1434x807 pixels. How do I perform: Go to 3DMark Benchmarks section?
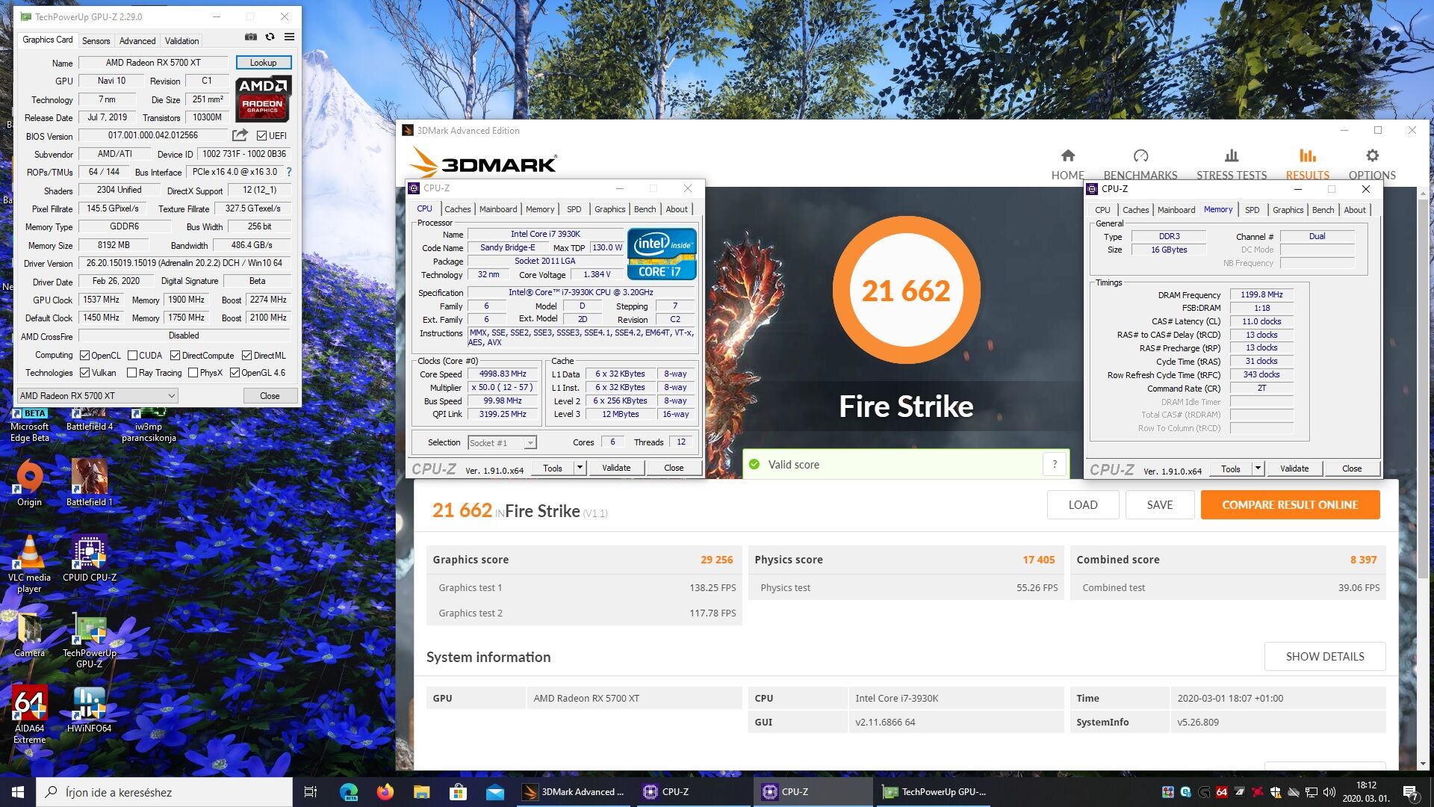(x=1140, y=164)
